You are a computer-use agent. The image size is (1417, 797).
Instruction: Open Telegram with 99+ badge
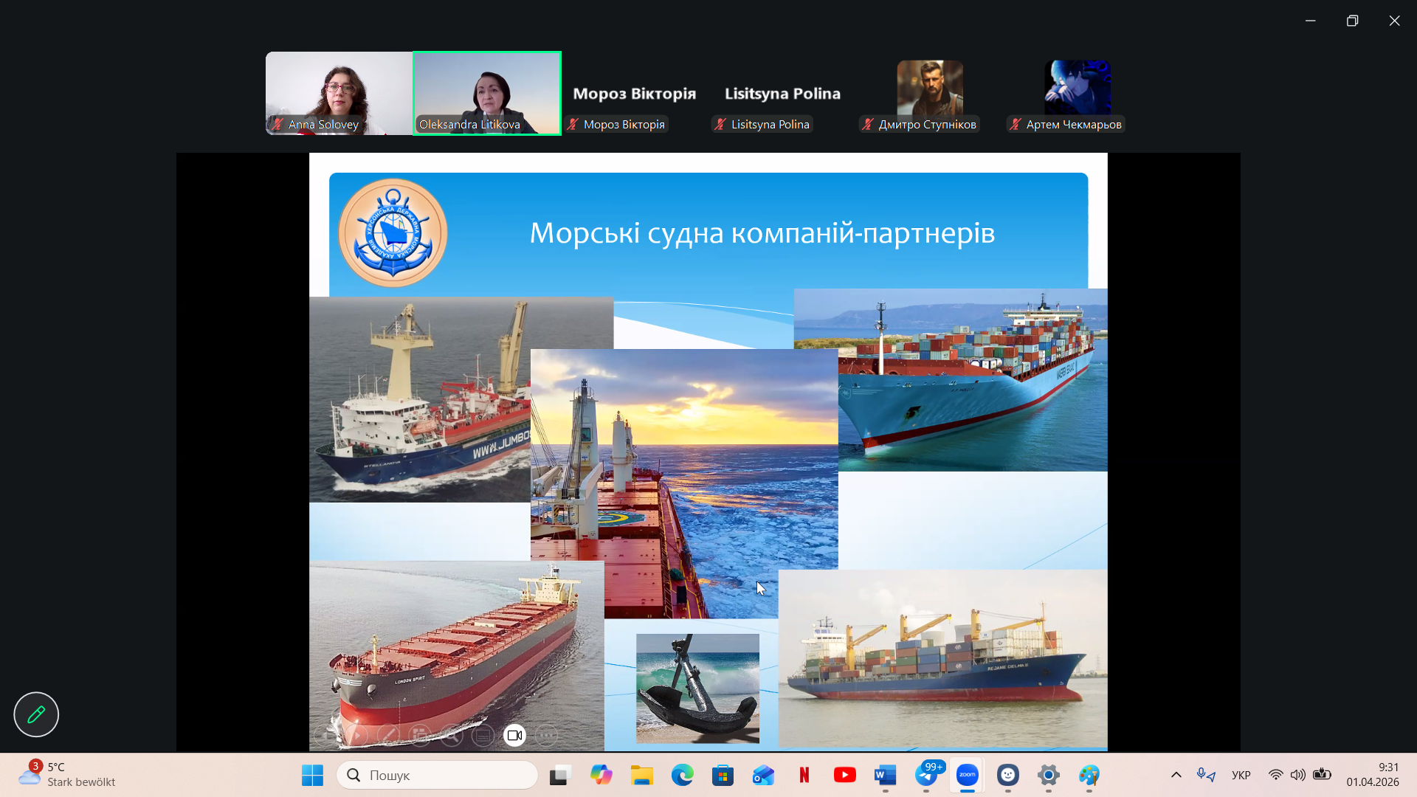coord(926,775)
